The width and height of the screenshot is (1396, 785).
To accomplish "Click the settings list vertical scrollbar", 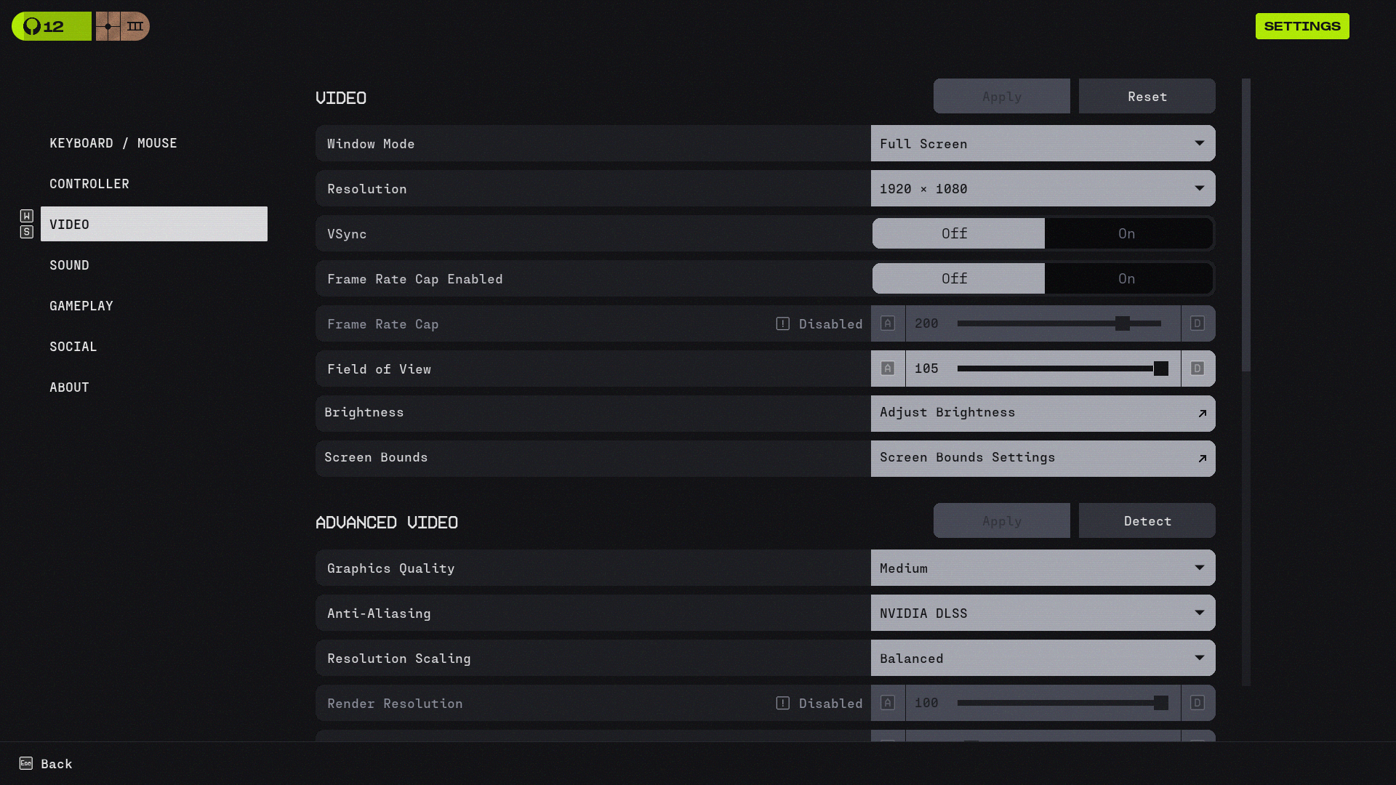I will pyautogui.click(x=1245, y=225).
